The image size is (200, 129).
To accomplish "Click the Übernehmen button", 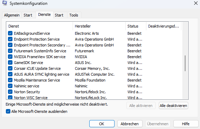I will pos(158,124).
